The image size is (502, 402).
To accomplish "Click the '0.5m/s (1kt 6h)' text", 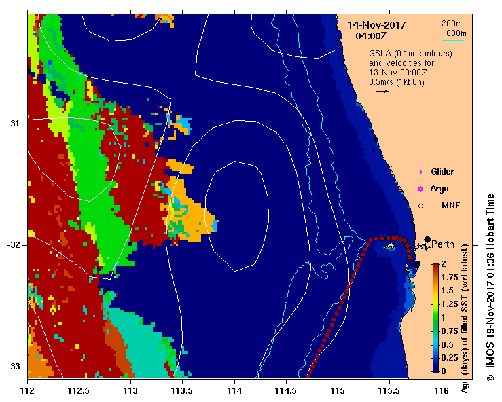I will pyautogui.click(x=396, y=82).
